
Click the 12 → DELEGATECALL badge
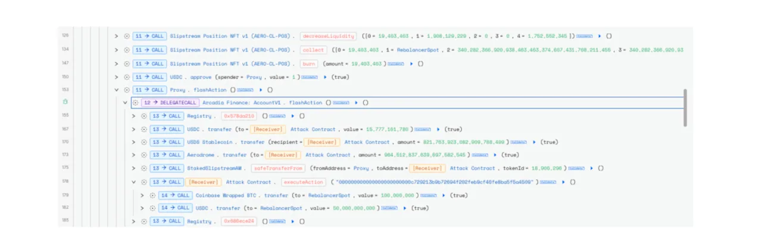[x=169, y=103]
